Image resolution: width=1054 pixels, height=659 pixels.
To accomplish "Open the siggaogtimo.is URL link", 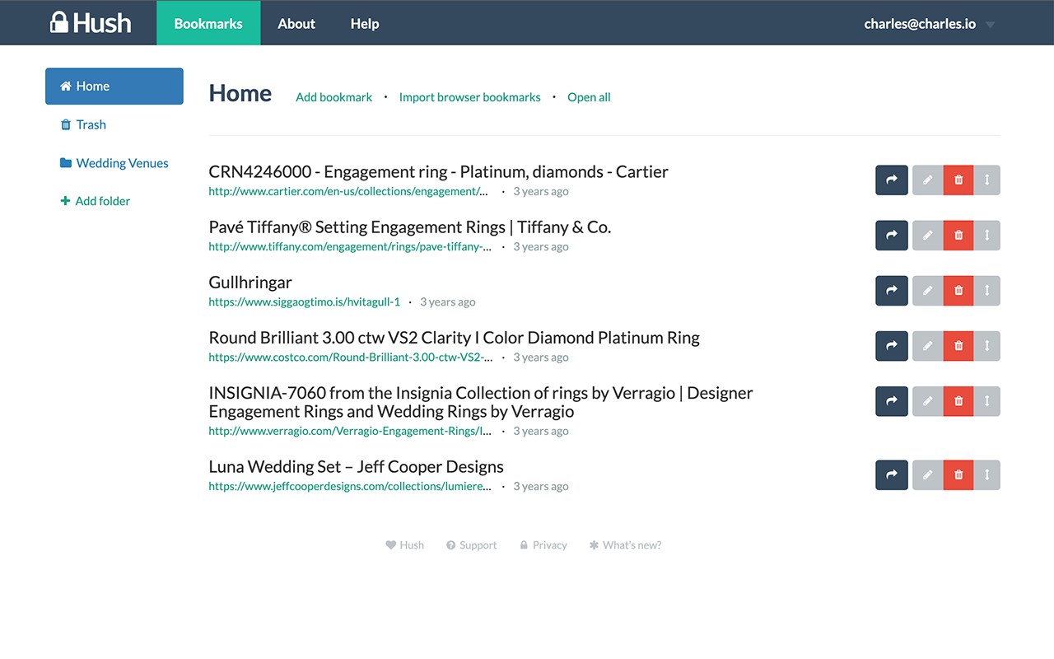I will pyautogui.click(x=305, y=301).
